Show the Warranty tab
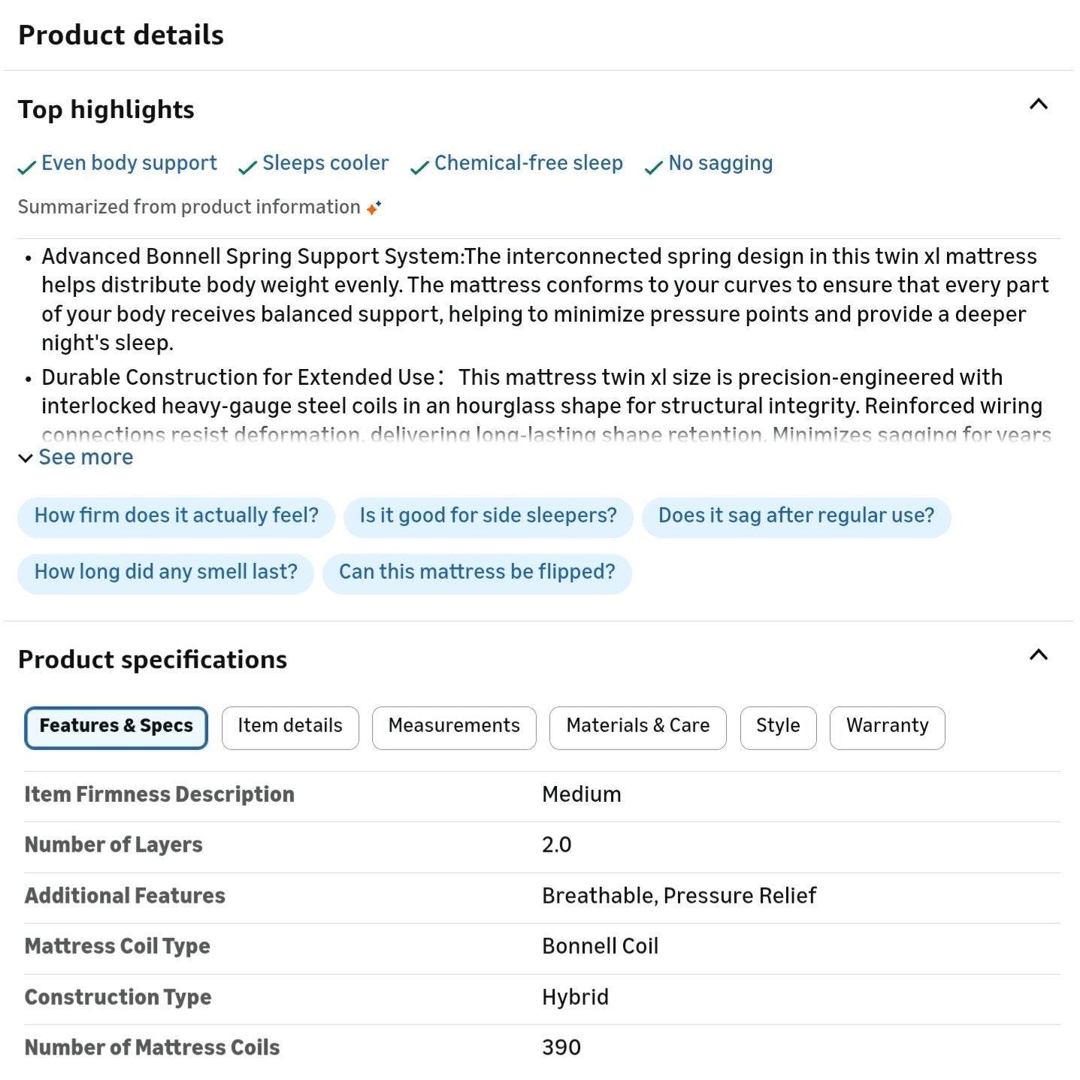 click(887, 726)
